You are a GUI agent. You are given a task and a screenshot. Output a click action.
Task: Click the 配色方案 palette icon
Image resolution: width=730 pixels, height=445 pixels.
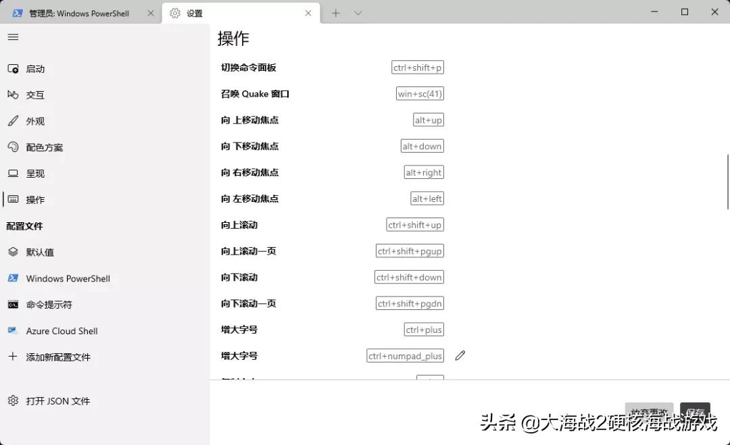(x=13, y=147)
